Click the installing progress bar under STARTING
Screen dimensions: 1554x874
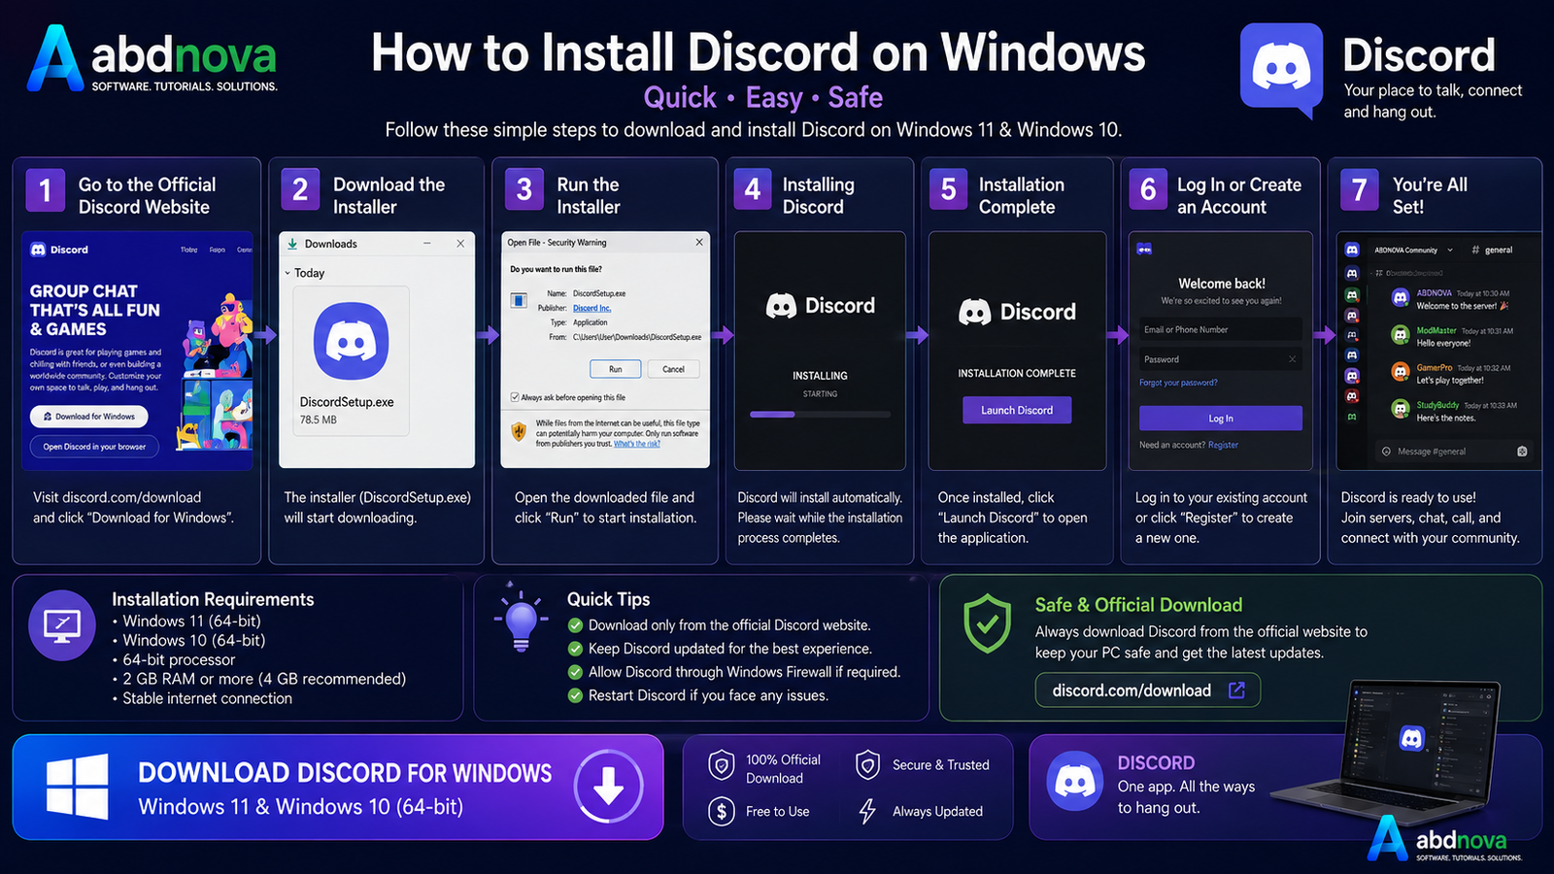point(820,415)
